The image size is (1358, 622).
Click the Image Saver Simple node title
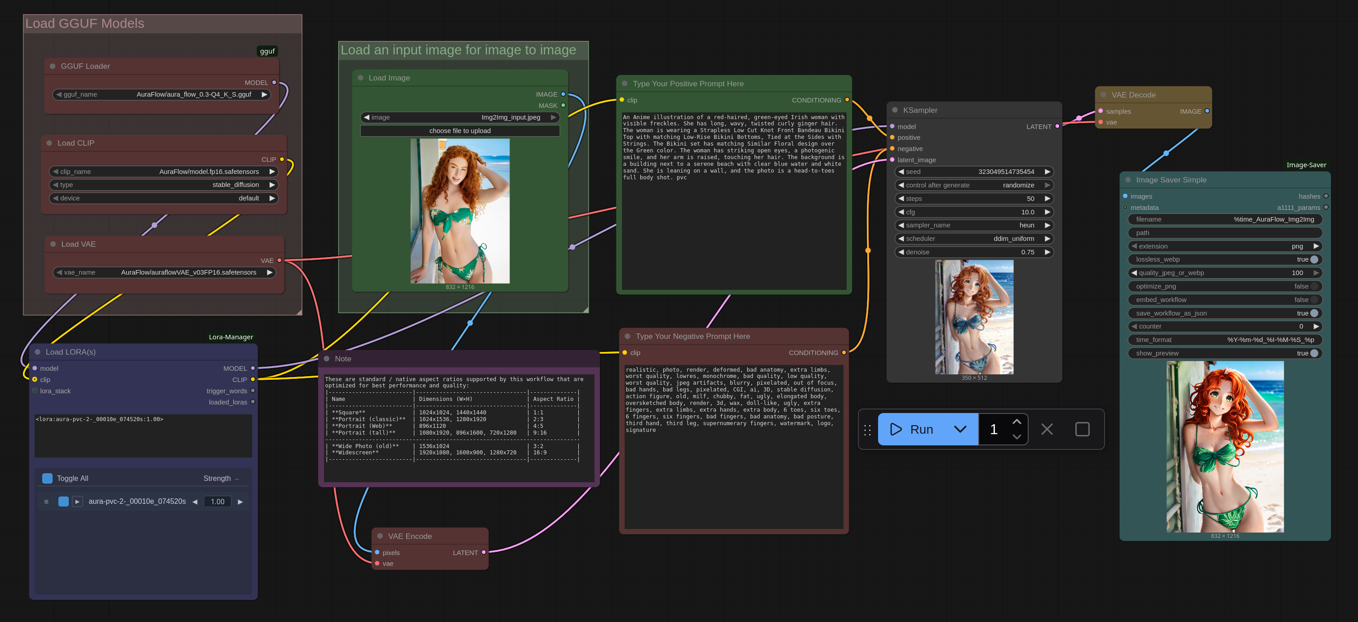pos(1171,180)
